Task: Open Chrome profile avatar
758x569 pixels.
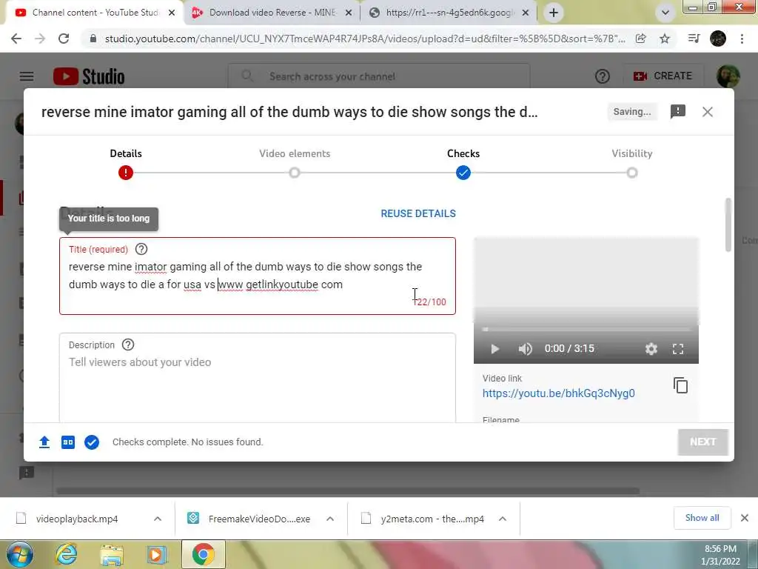Action: pyautogui.click(x=718, y=39)
